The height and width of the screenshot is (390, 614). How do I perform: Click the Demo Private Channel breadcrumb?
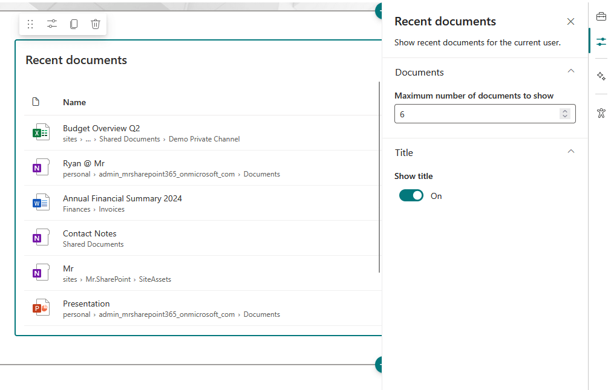pyautogui.click(x=204, y=139)
